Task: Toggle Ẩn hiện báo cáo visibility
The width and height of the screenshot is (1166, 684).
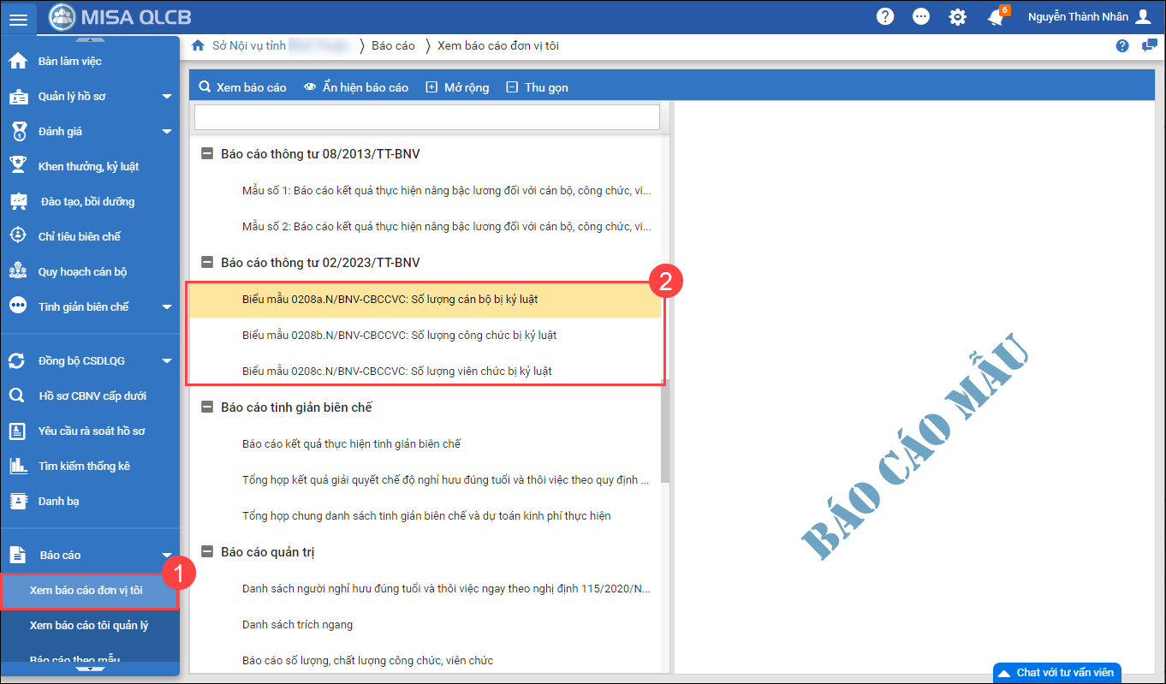Action: pos(356,87)
